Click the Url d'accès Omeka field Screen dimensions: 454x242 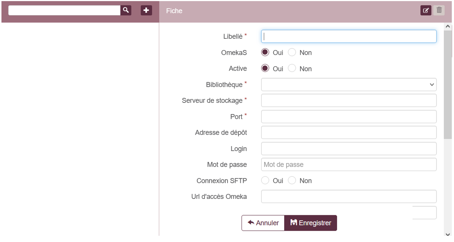(348, 196)
